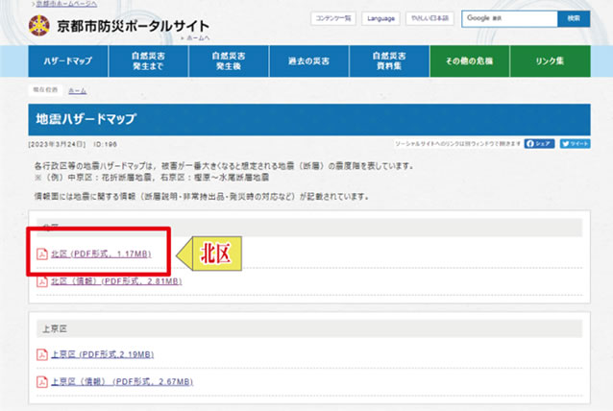This screenshot has height=411, width=613.
Task: Click the 検索 search button
Action: 574,19
